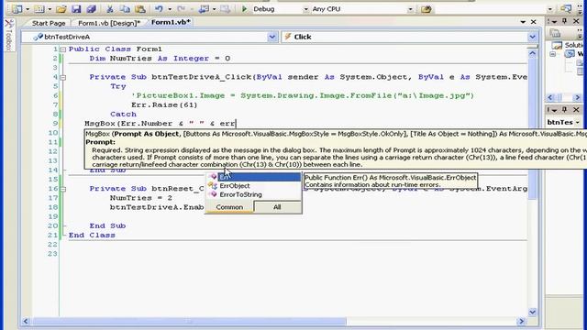Open the Debug configuration dropdown

coord(305,9)
